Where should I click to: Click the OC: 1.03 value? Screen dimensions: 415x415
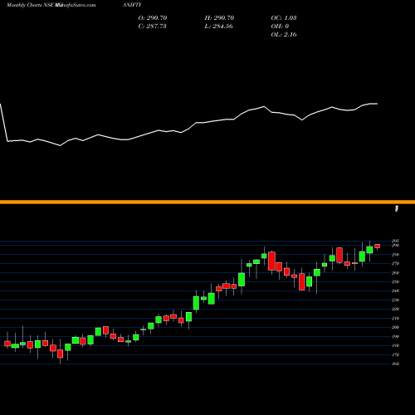tap(284, 18)
